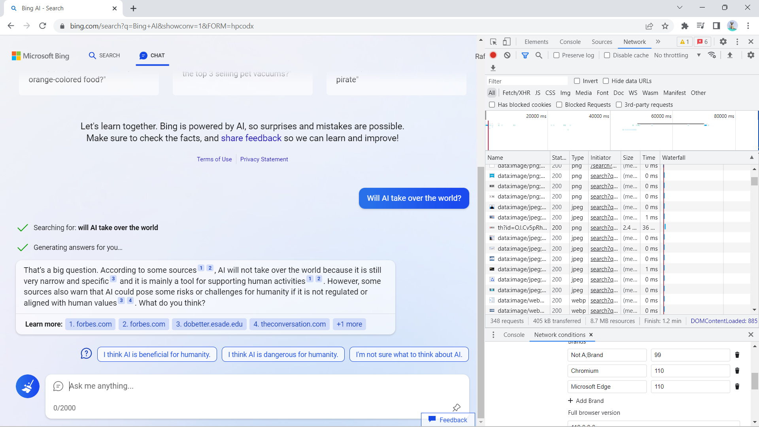Open the theconversation.com source link
759x427 pixels.
click(x=289, y=324)
